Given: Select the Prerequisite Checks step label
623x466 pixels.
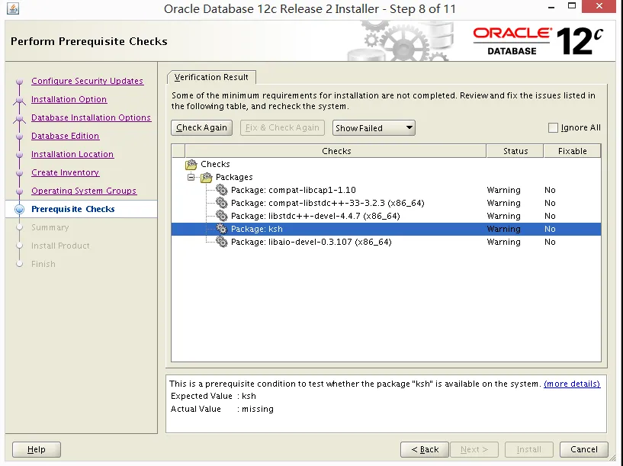Looking at the screenshot, I should (x=73, y=209).
